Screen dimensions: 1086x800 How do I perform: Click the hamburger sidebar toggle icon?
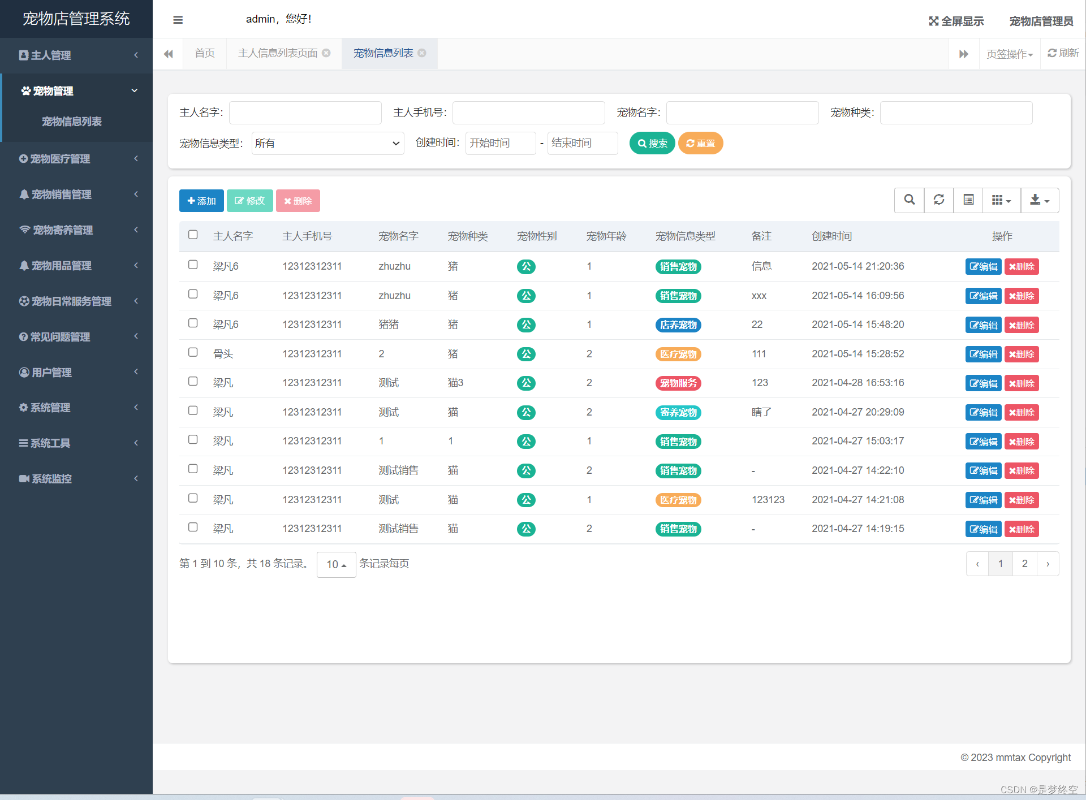(178, 20)
